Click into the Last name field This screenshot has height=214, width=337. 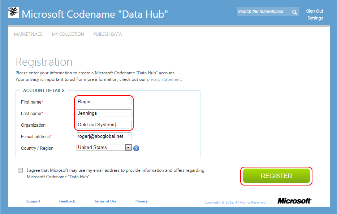pyautogui.click(x=104, y=113)
